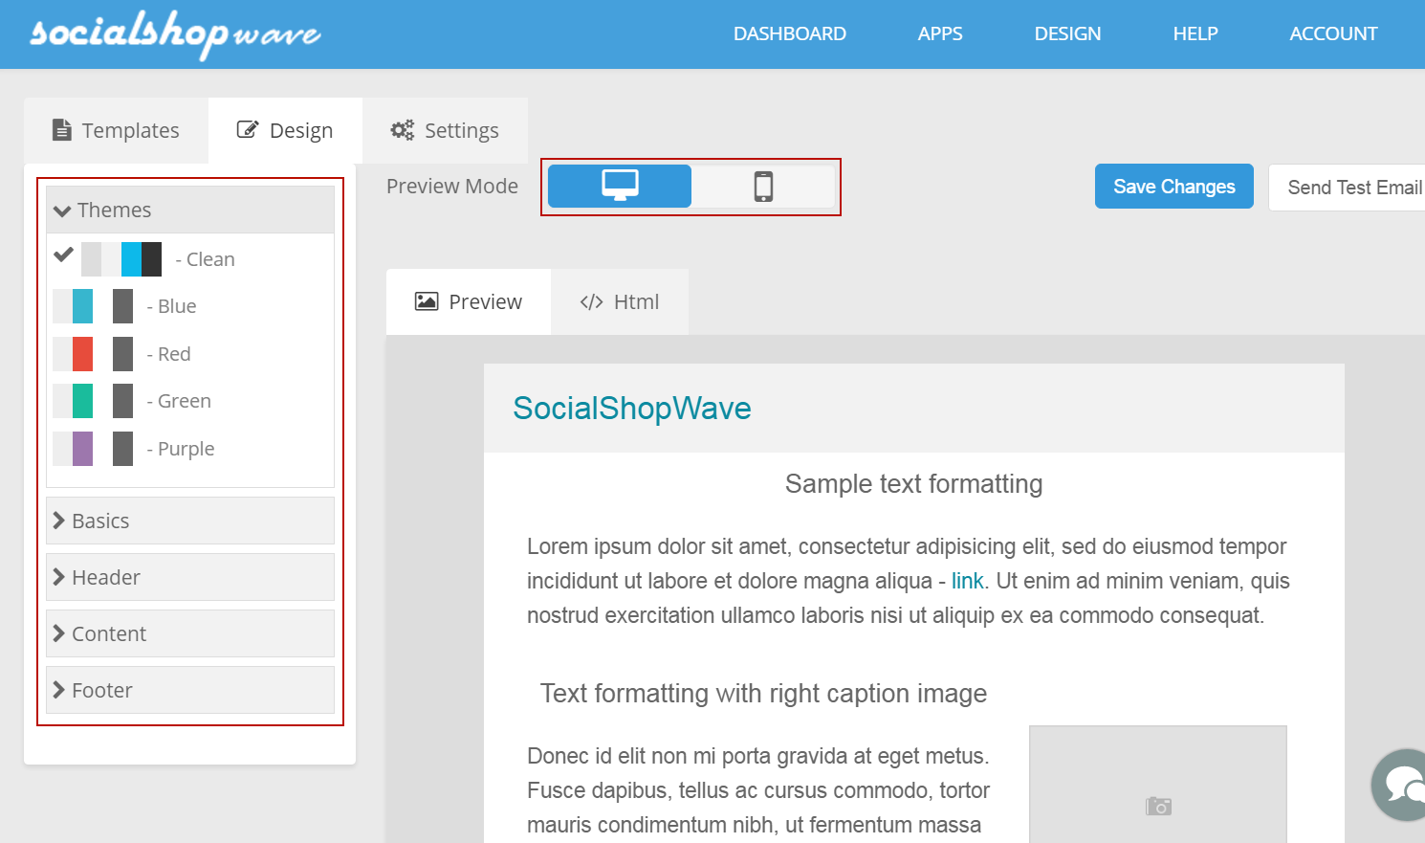Click Save Changes button
Screen dimensions: 1425x843
pyautogui.click(x=1174, y=187)
